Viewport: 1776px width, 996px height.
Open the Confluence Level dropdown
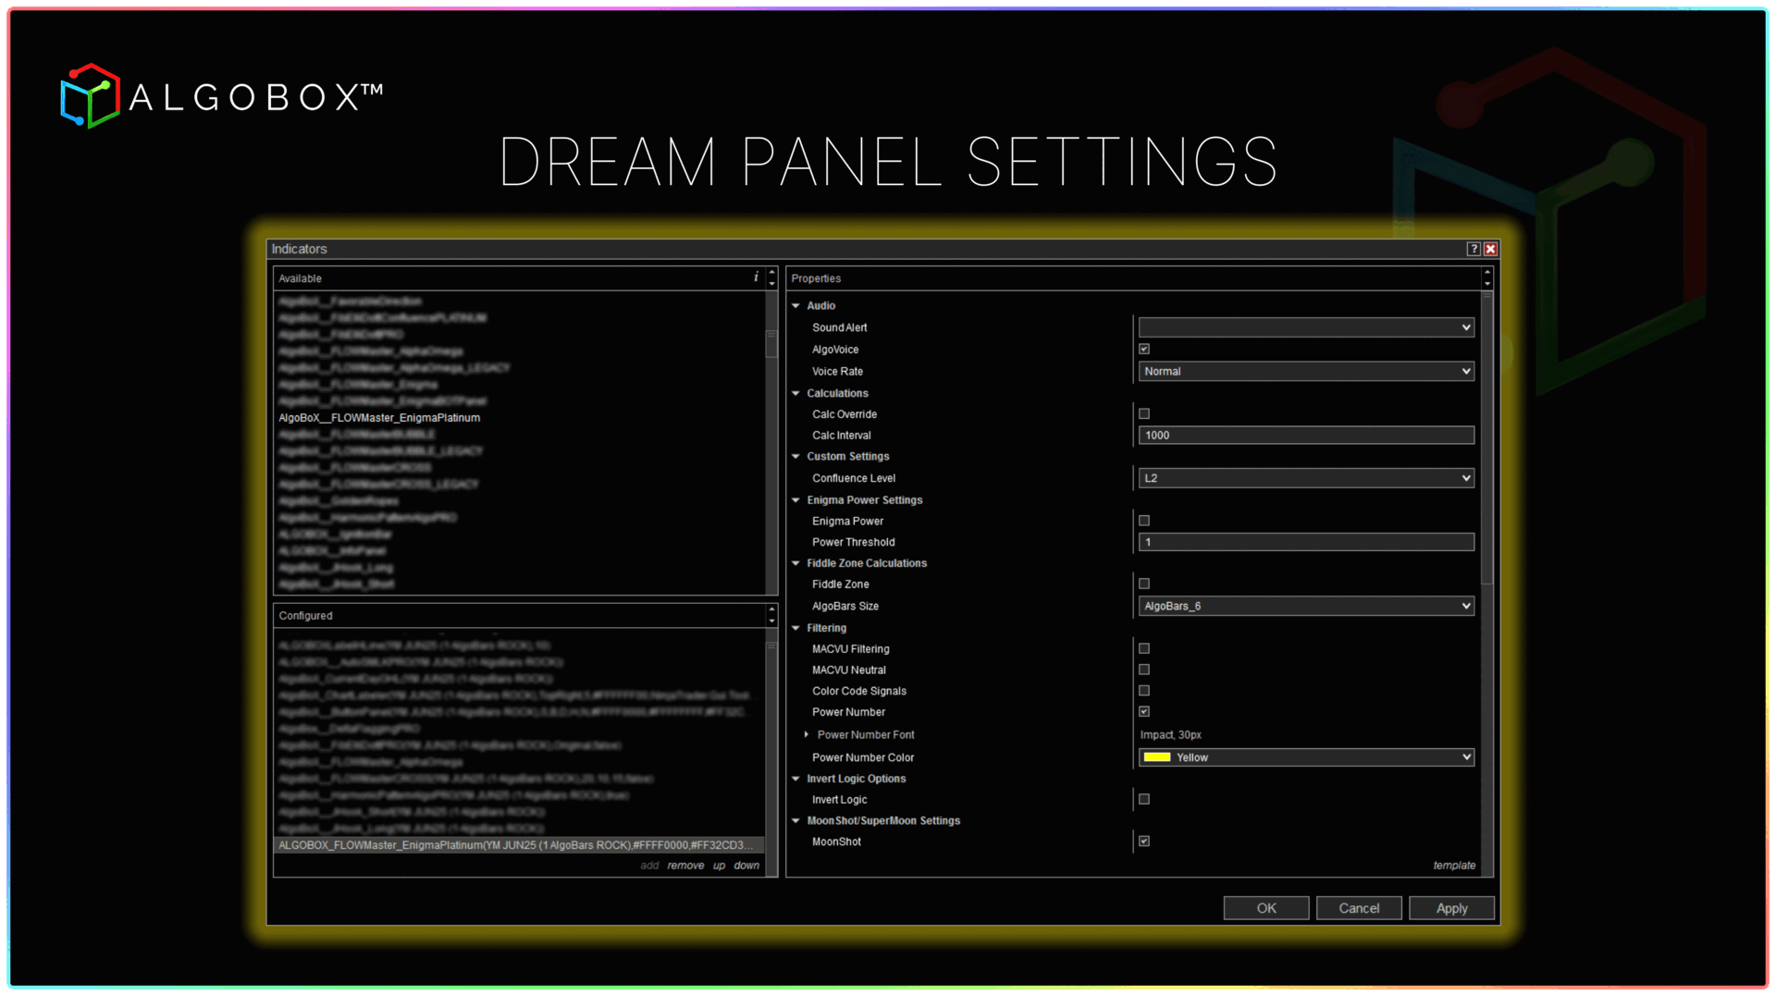pyautogui.click(x=1305, y=478)
